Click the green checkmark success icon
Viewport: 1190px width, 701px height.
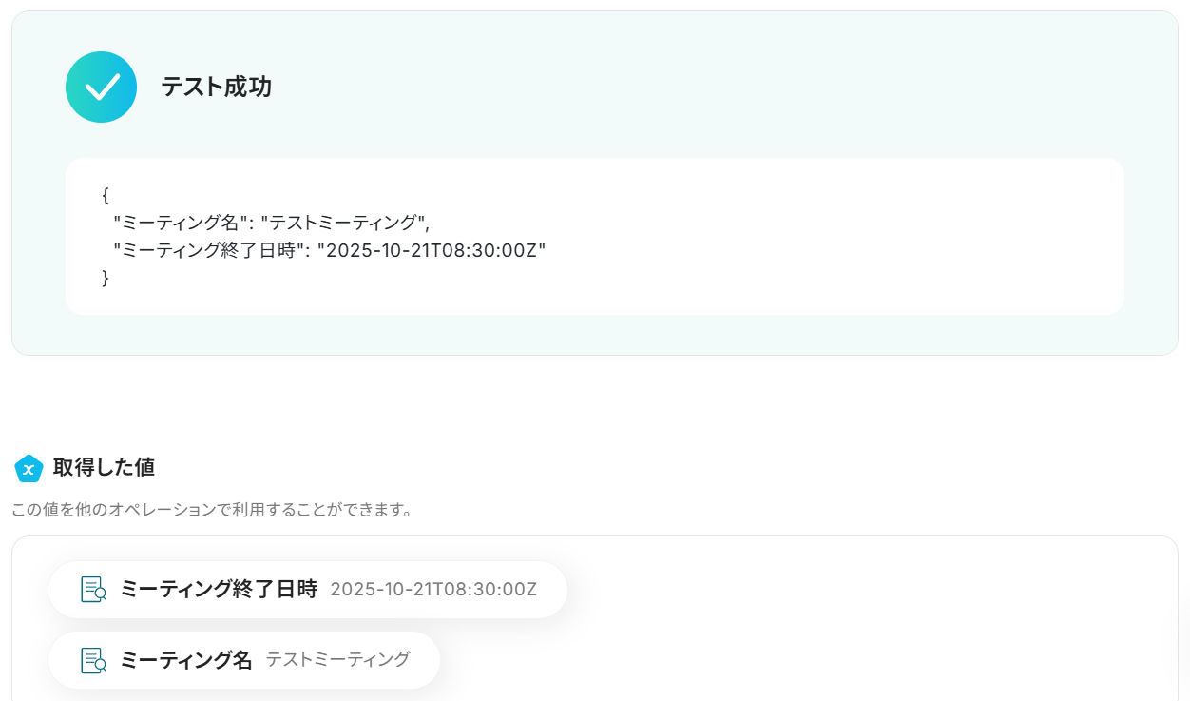[101, 87]
